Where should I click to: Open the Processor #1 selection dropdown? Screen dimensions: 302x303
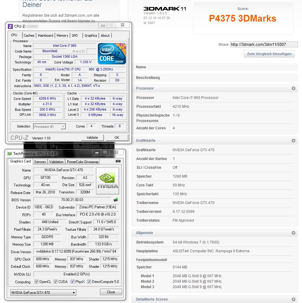point(49,127)
